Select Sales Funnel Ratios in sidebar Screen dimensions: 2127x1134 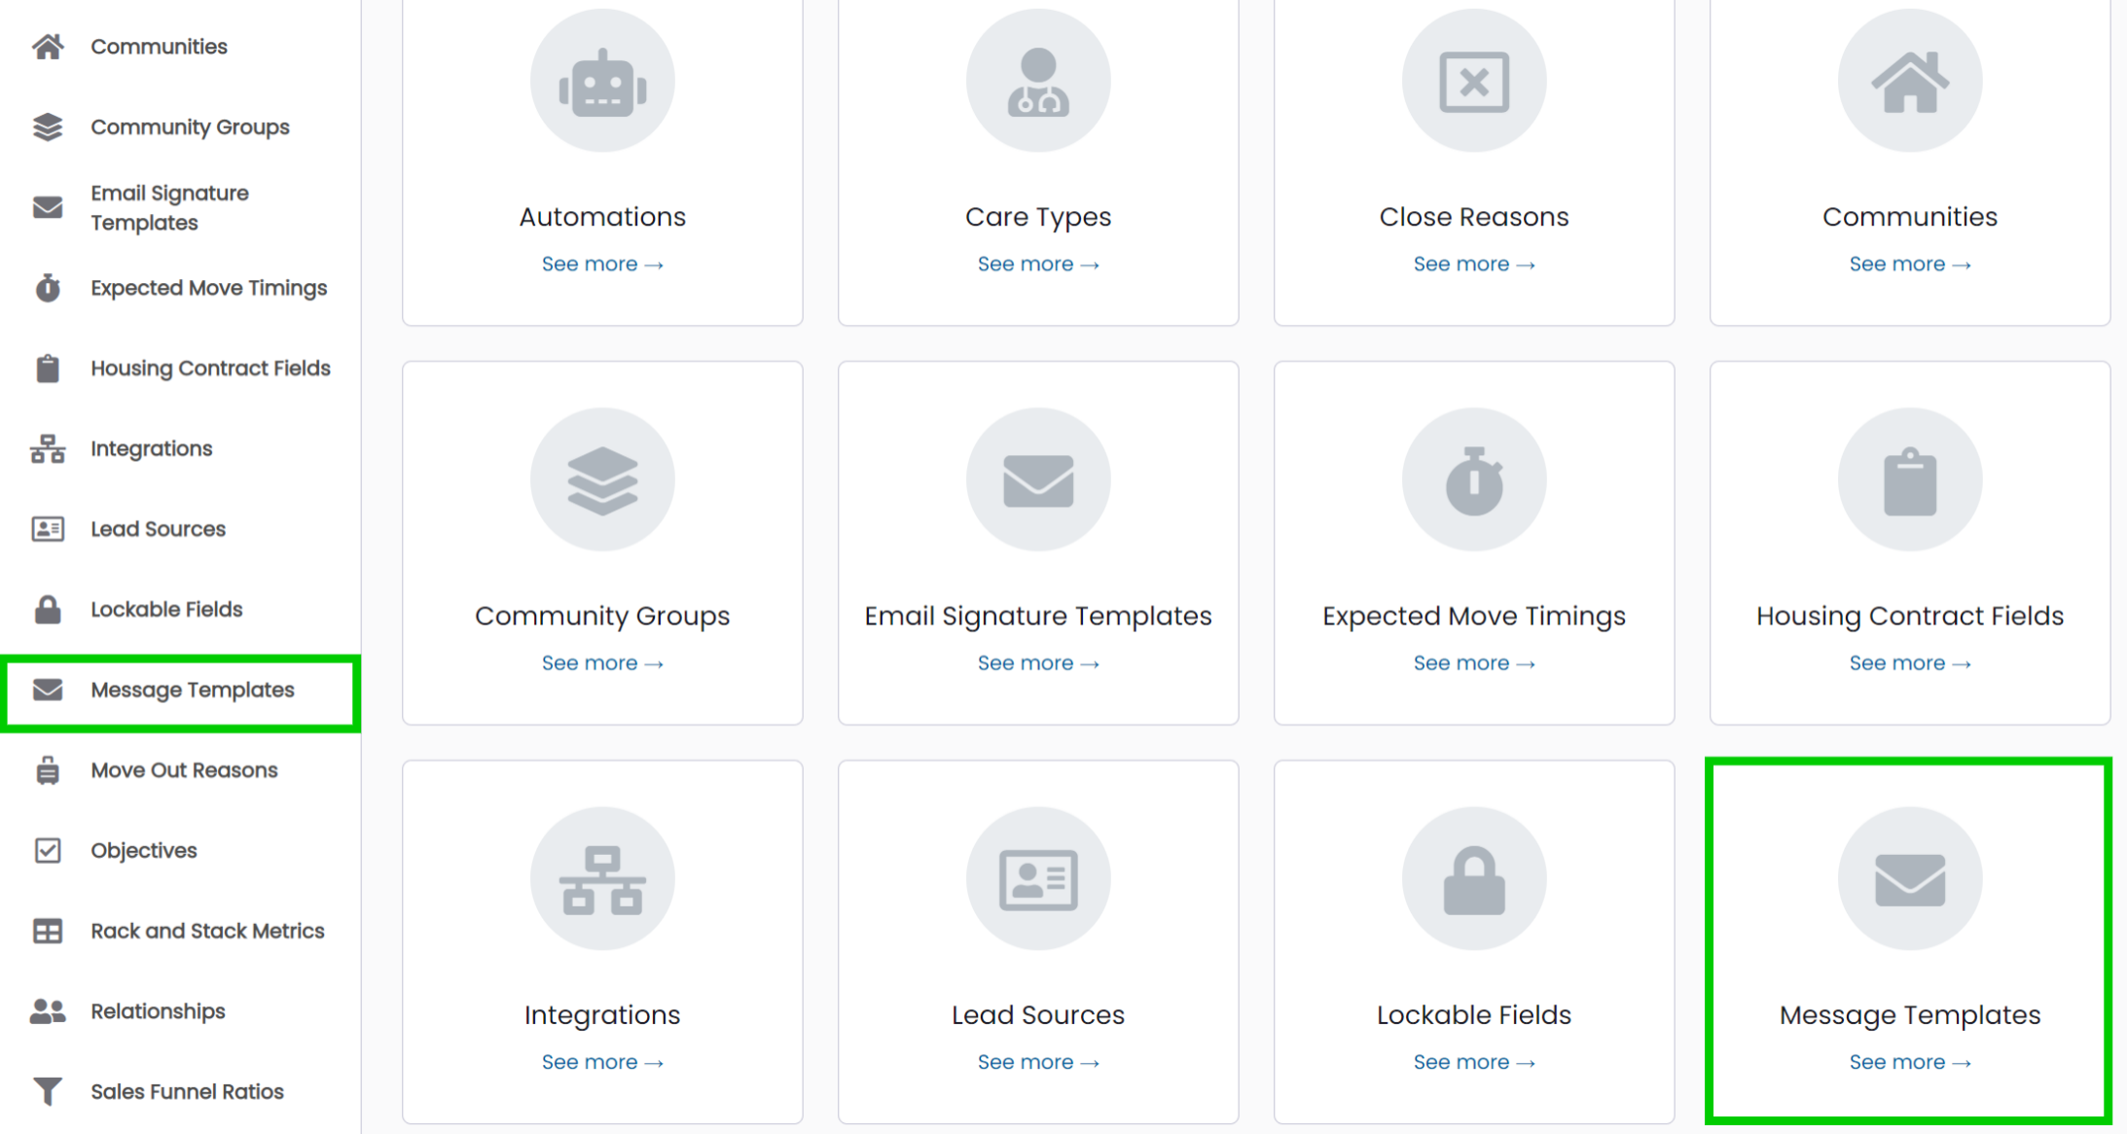pos(187,1092)
